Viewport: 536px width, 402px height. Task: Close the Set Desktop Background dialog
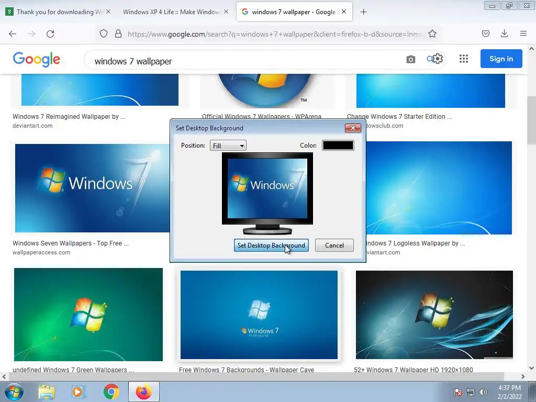tap(353, 128)
